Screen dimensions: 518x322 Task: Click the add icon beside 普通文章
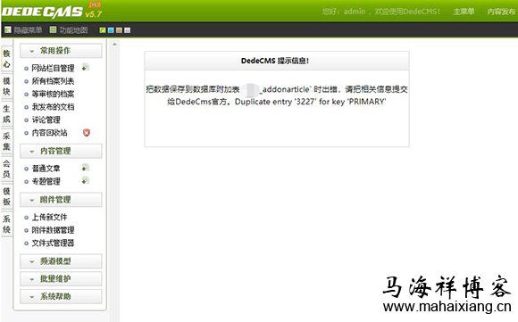85,168
